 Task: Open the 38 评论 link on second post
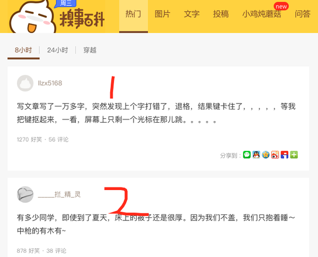point(56,251)
